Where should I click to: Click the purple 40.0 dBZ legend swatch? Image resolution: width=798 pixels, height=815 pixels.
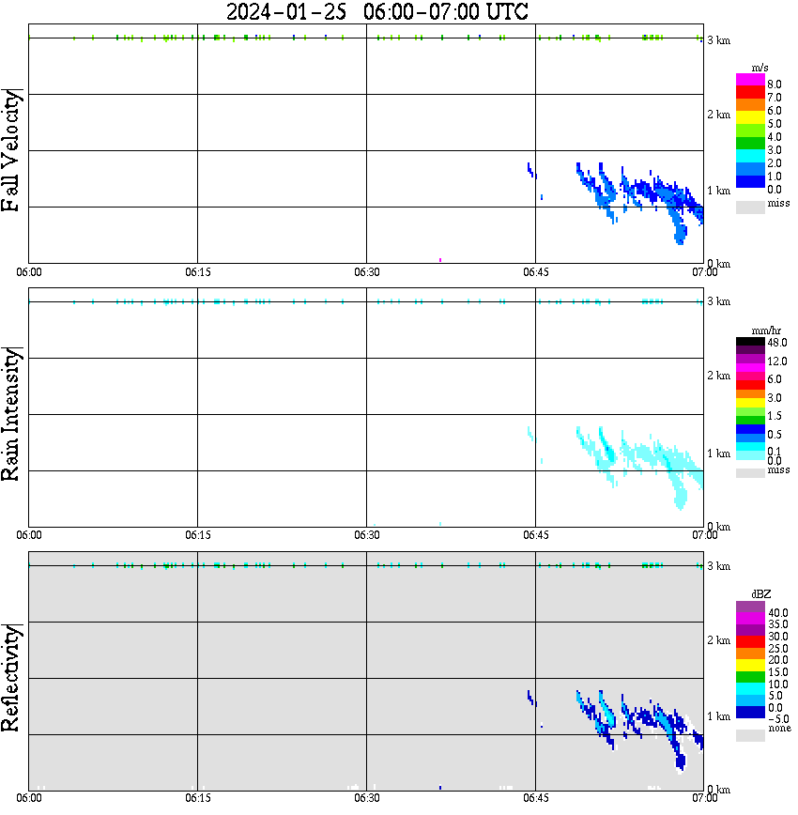pyautogui.click(x=750, y=607)
